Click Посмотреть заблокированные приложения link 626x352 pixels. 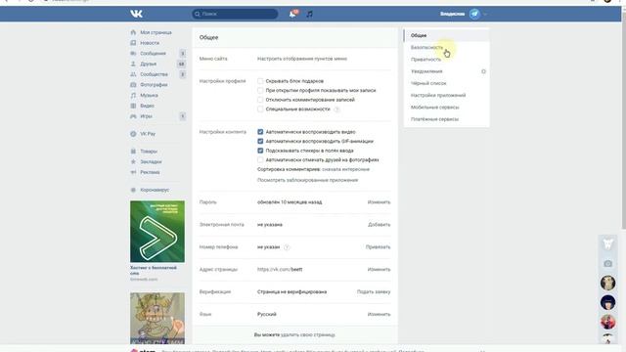pos(307,180)
